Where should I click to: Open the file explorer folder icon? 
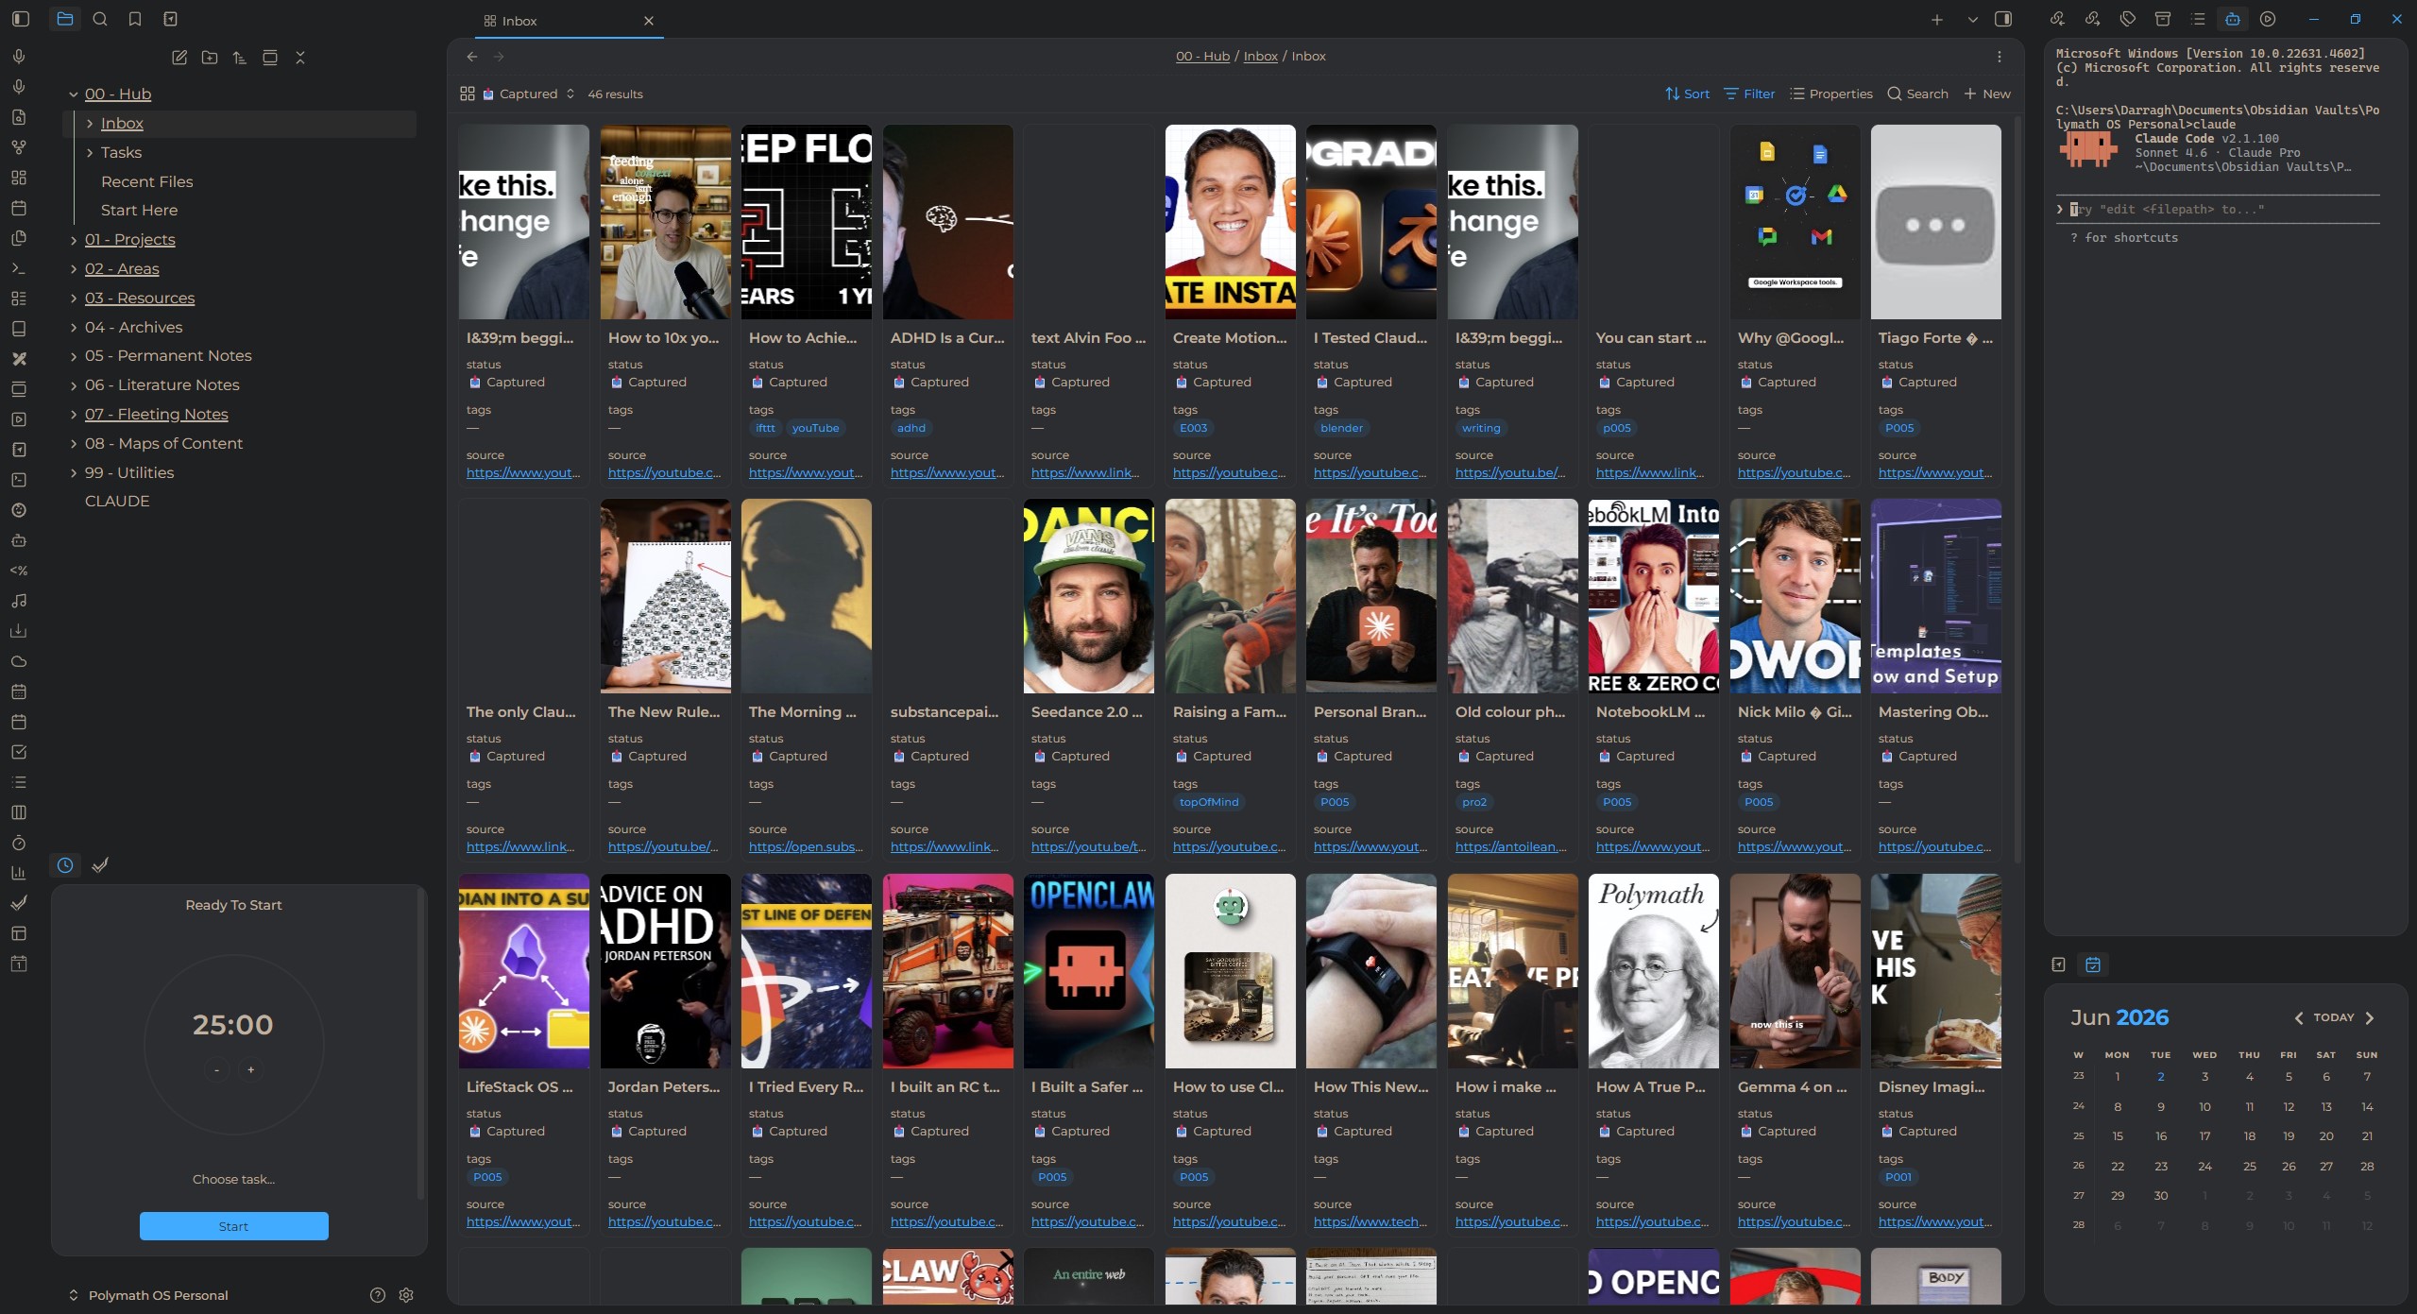pyautogui.click(x=64, y=19)
